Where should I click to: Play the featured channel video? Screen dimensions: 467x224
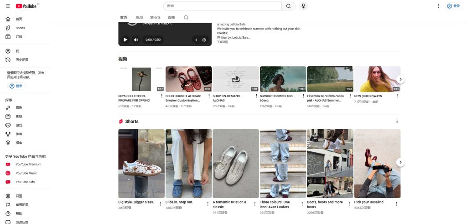click(125, 40)
